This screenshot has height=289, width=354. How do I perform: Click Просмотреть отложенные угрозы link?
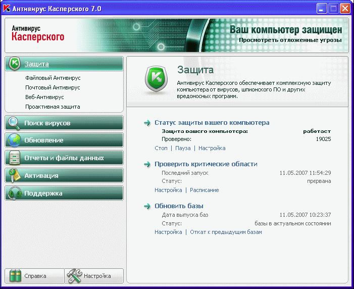(x=290, y=40)
